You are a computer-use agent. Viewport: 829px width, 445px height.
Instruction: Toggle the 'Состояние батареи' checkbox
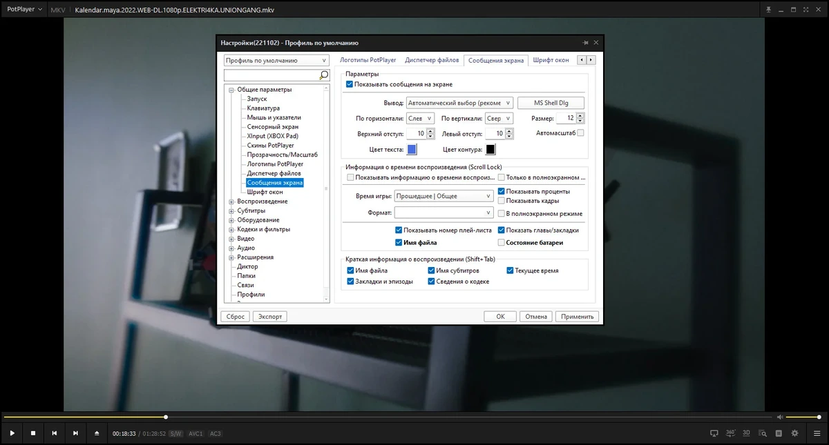[502, 243]
